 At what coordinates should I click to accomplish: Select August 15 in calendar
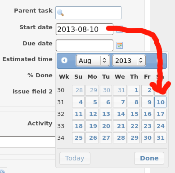pos(134,114)
